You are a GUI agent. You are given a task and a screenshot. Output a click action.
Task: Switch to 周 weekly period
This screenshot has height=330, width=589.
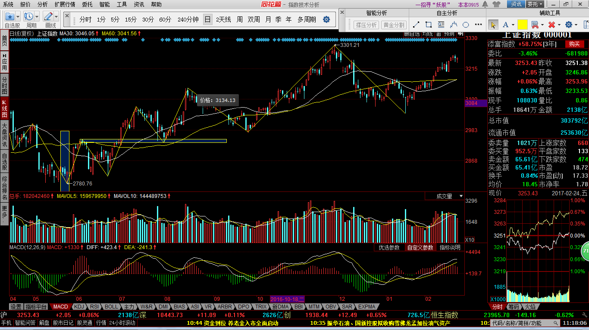point(239,20)
